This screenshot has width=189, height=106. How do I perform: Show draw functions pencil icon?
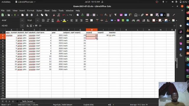click(174, 15)
